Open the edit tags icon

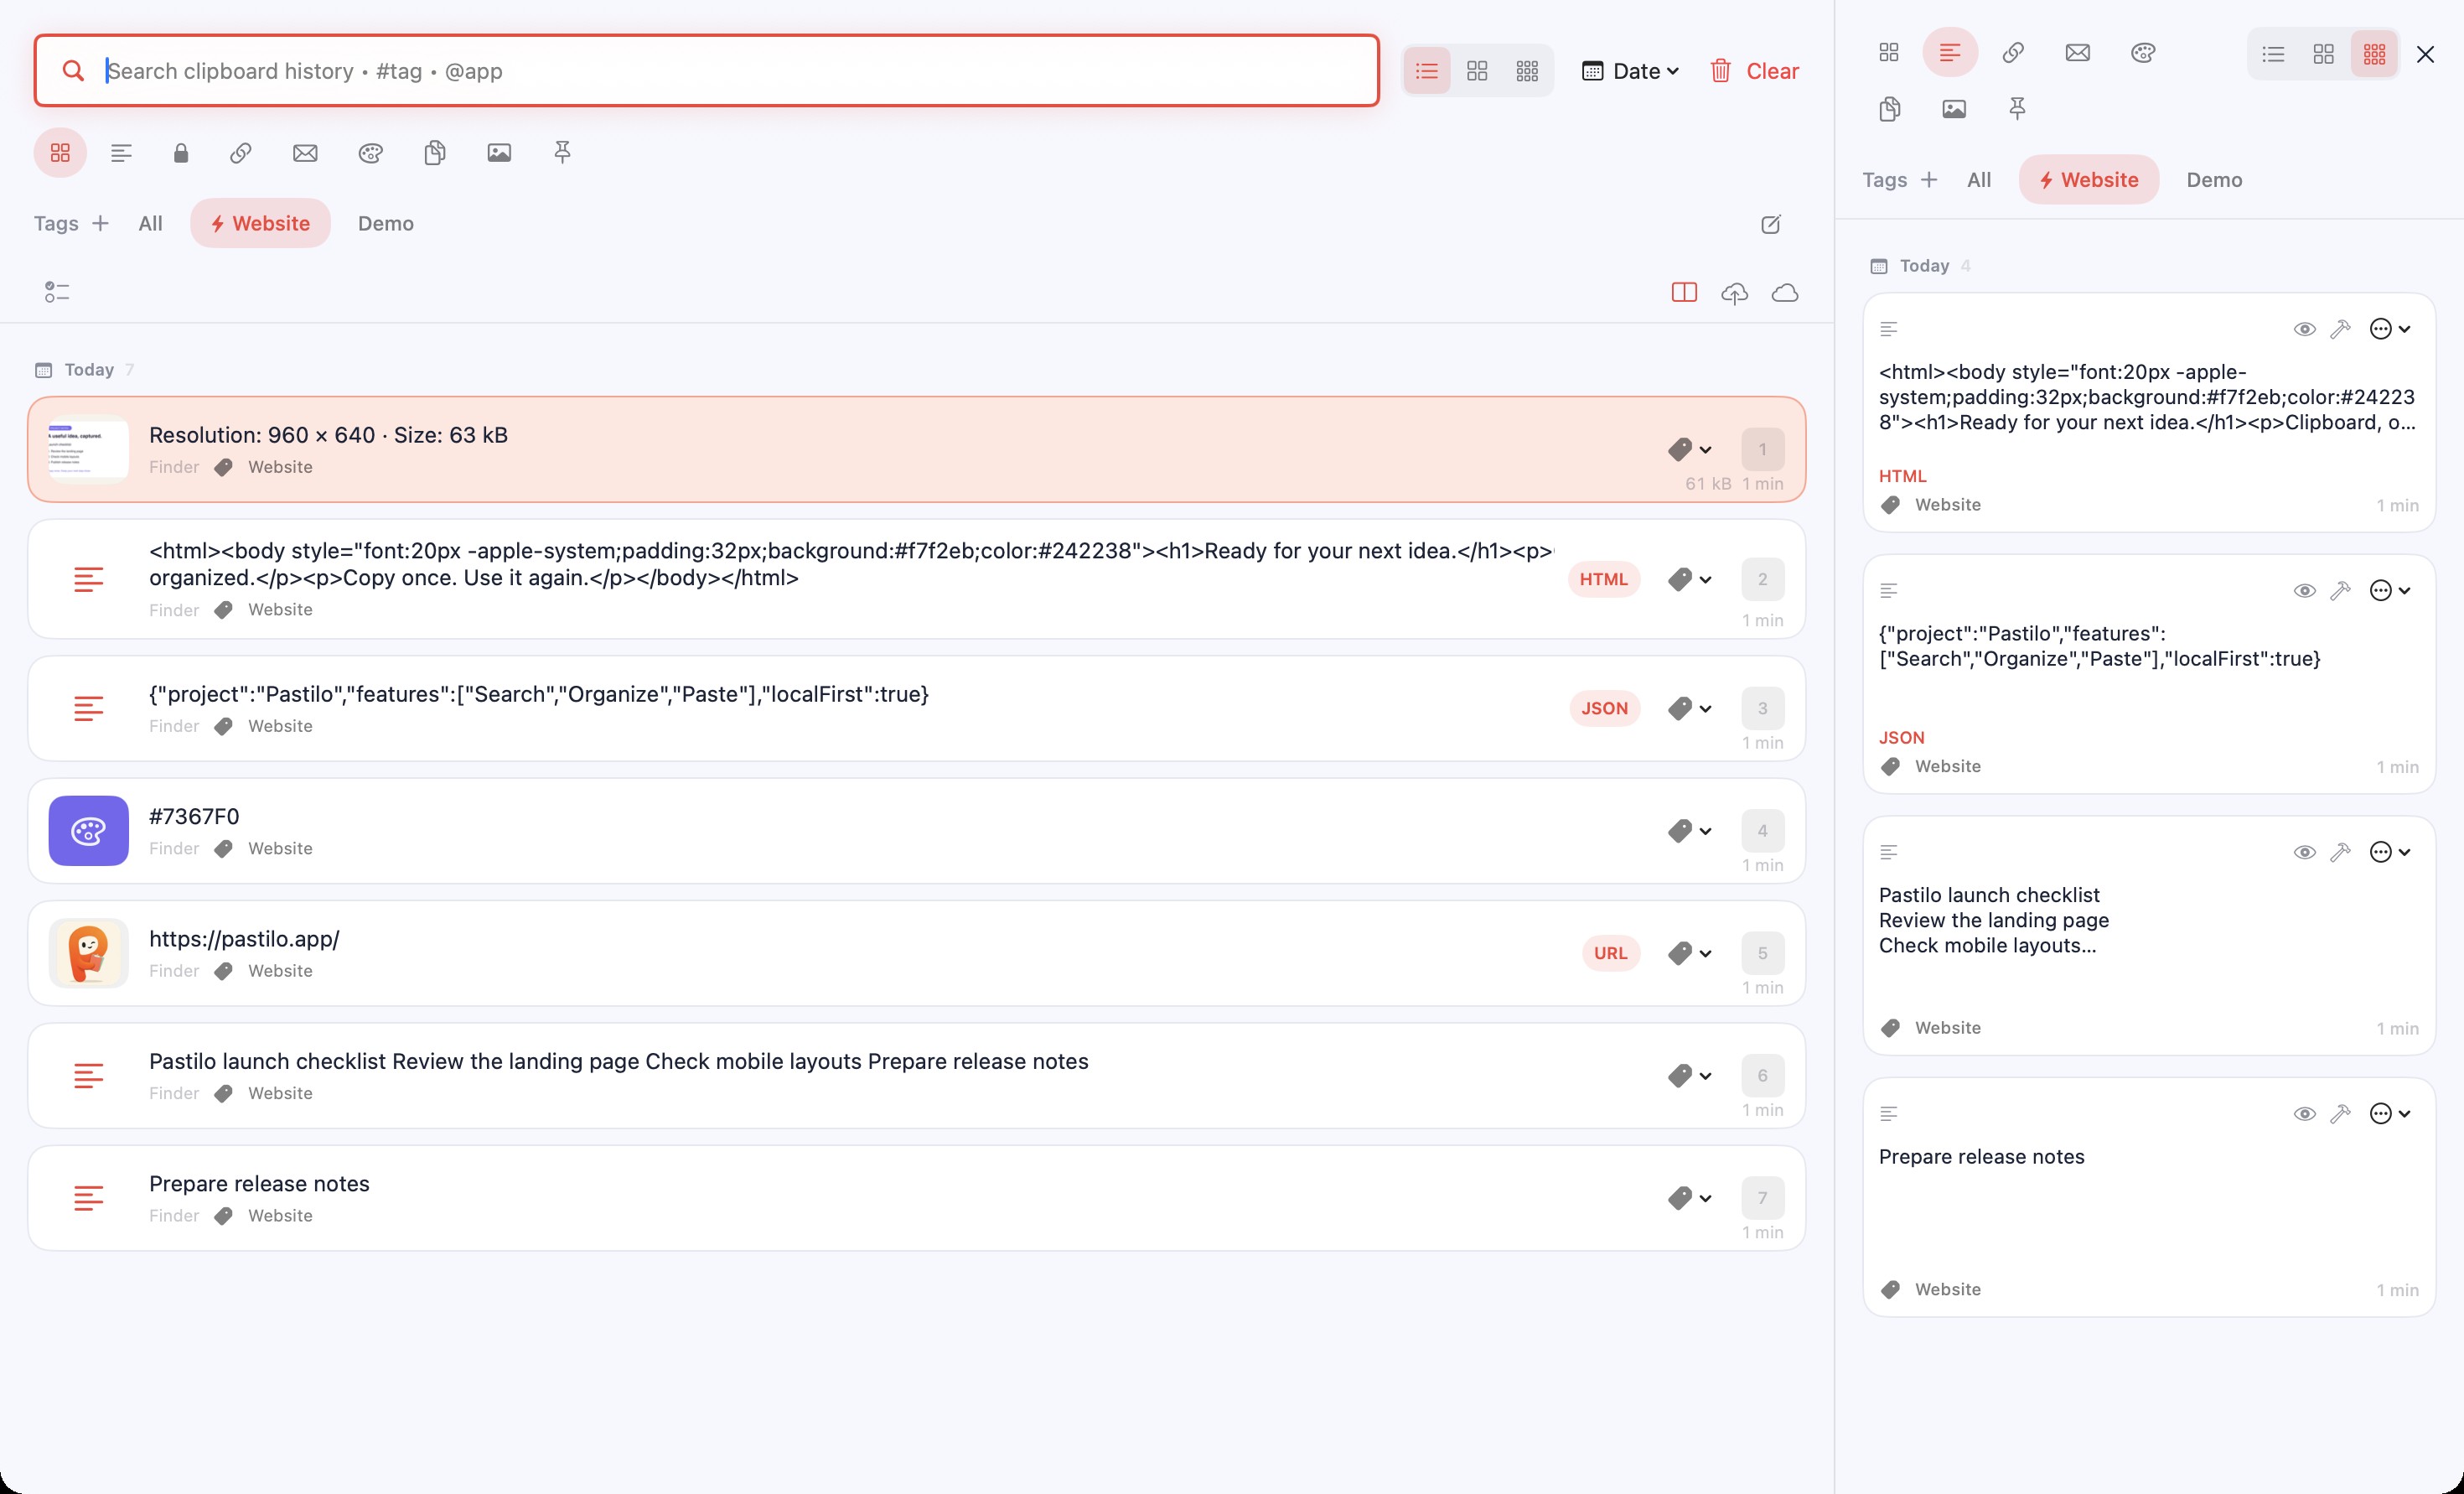point(1770,224)
